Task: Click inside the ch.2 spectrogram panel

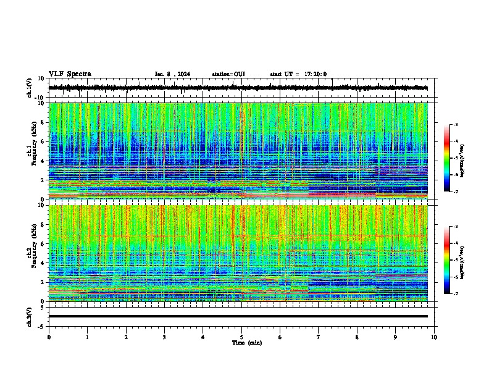Action: pos(238,253)
